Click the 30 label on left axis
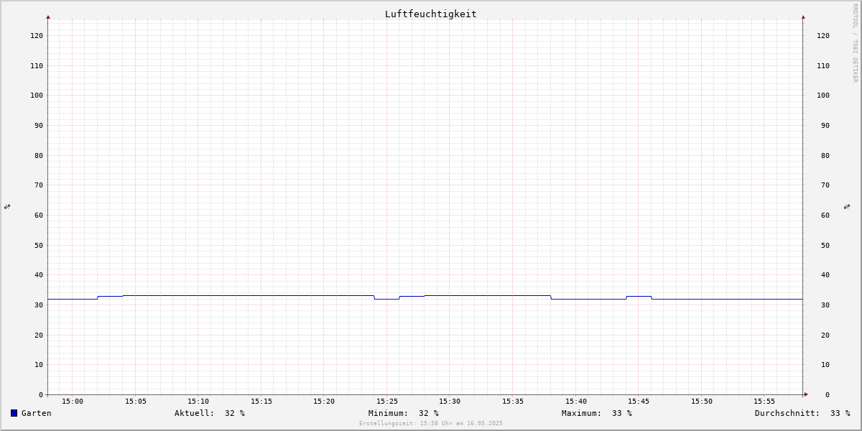 point(39,305)
